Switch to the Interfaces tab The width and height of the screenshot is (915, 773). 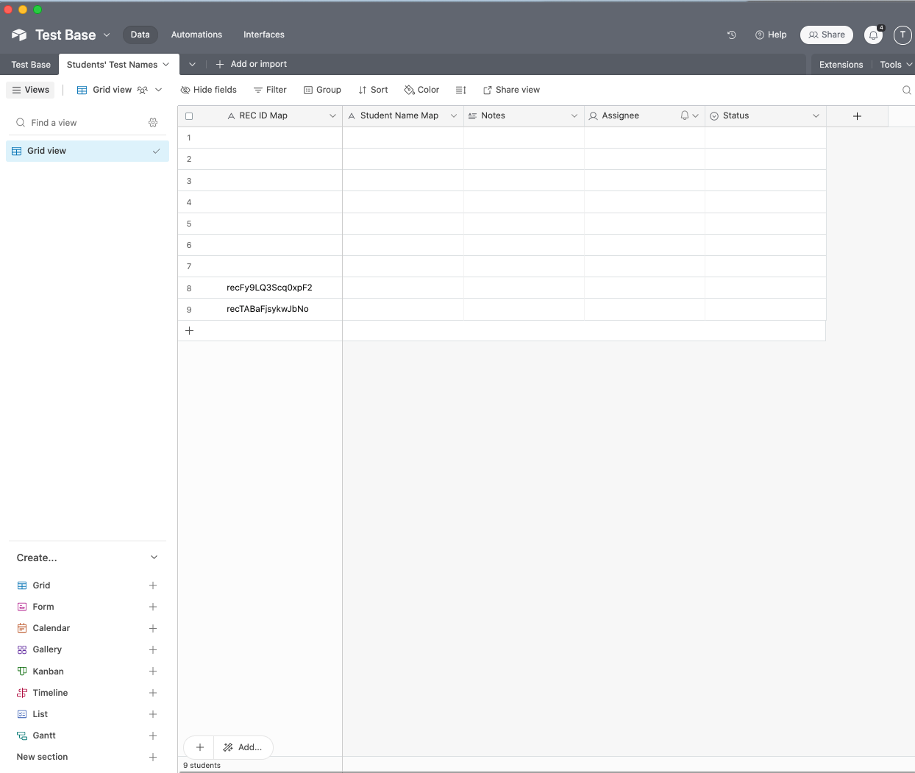[x=264, y=35]
